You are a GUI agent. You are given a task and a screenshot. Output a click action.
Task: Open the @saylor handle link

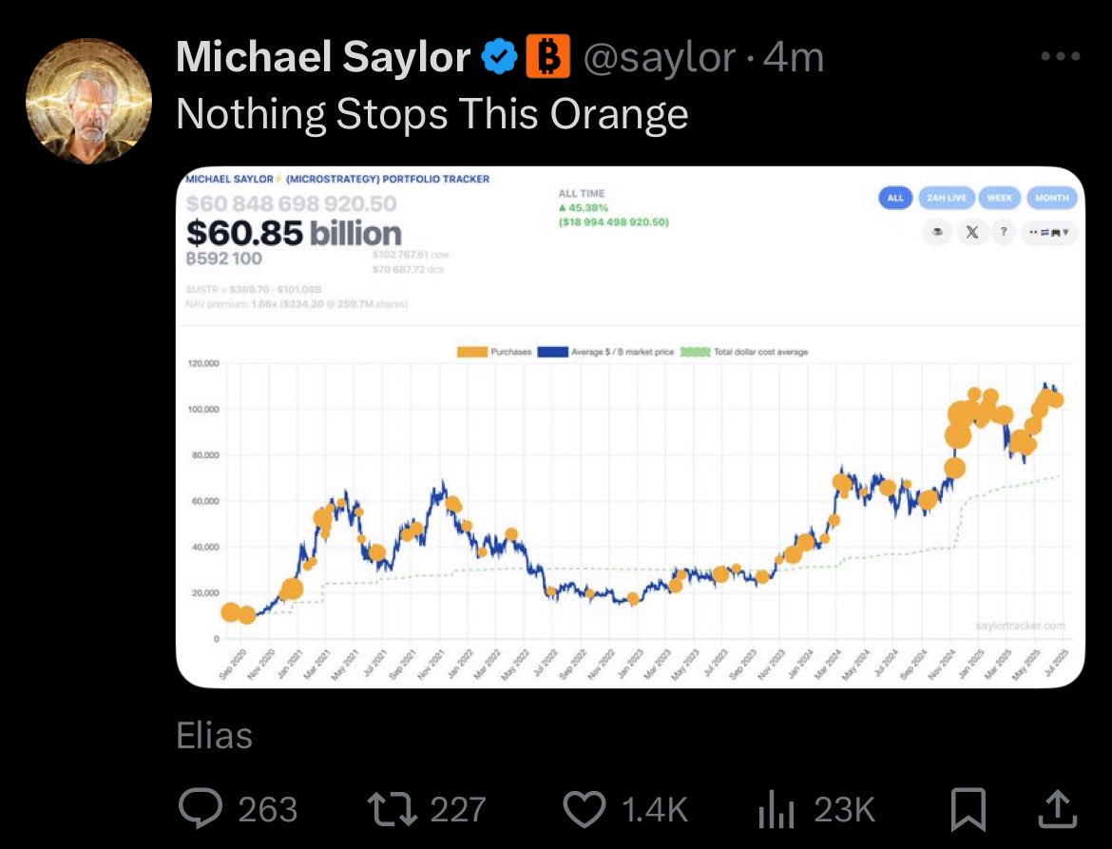(x=660, y=57)
